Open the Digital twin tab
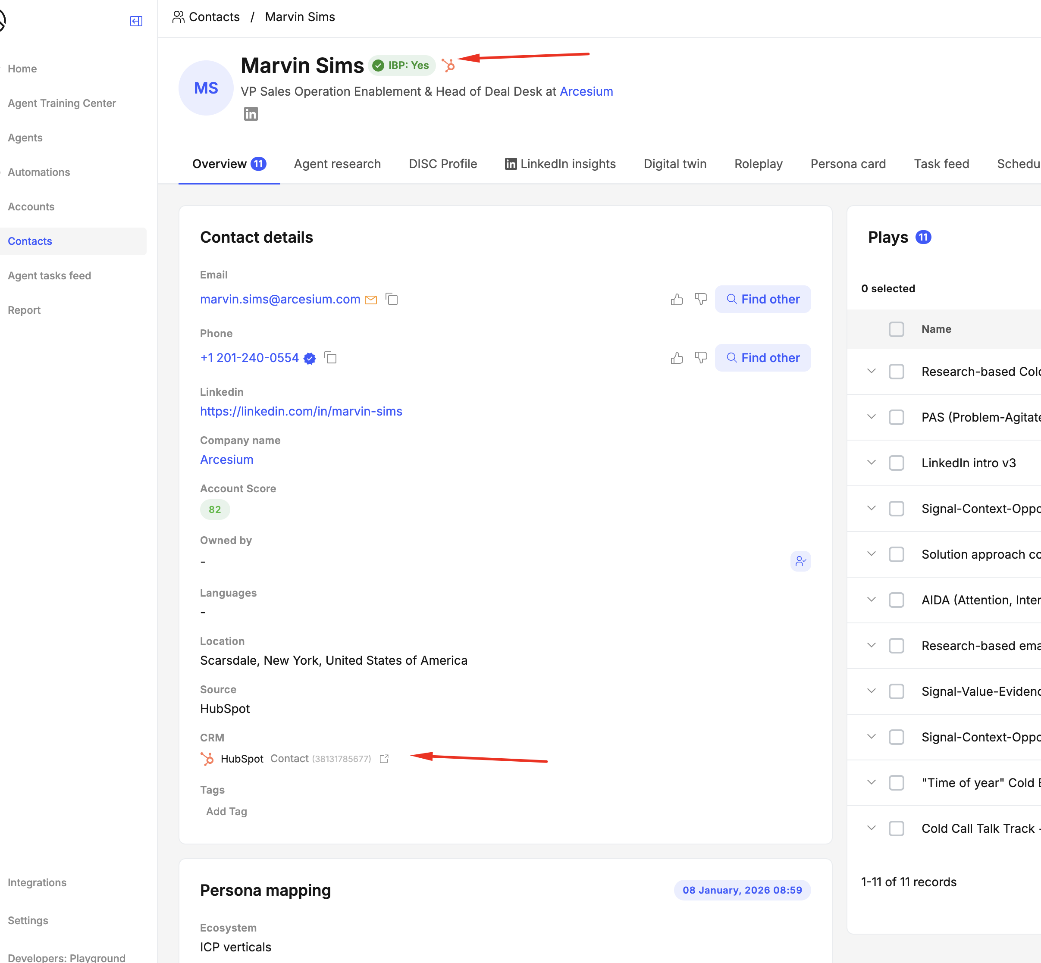This screenshot has width=1041, height=963. point(674,164)
